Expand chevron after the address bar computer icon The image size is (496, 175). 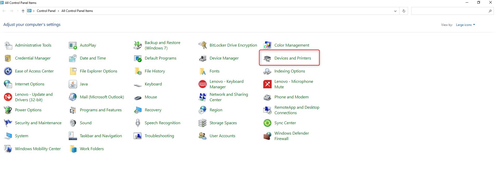[x=34, y=11]
